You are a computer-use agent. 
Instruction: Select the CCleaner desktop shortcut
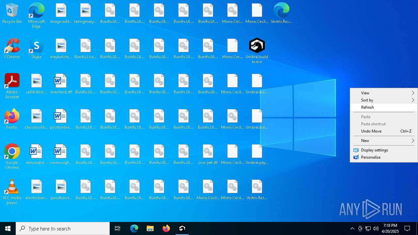(x=12, y=48)
